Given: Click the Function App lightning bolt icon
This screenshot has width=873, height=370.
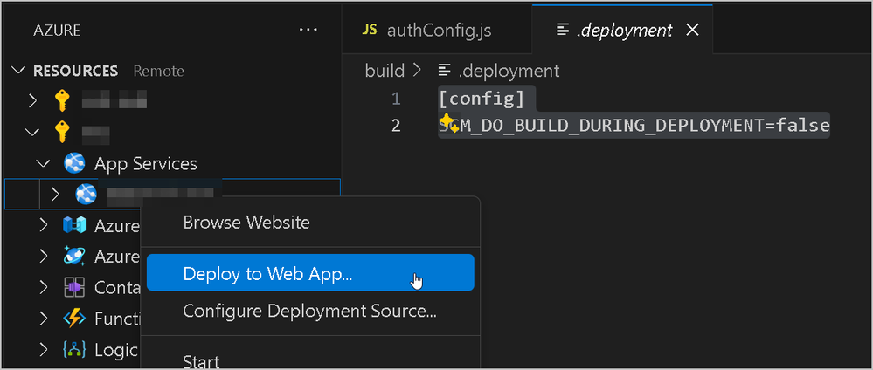Looking at the screenshot, I should coord(74,319).
